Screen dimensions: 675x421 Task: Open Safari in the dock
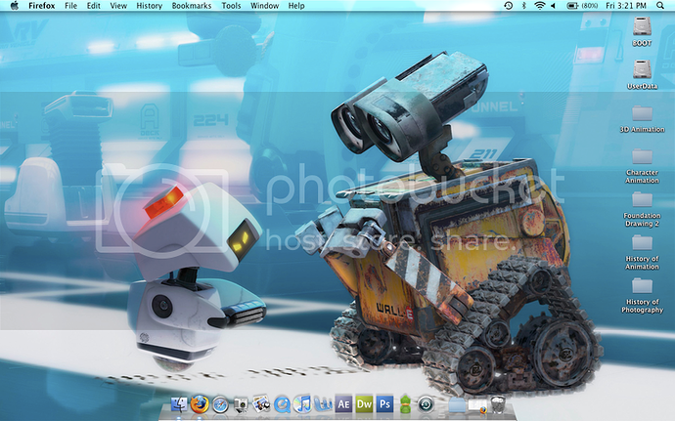[x=220, y=403]
